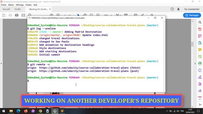Open the Windows Start menu

pos(3,111)
